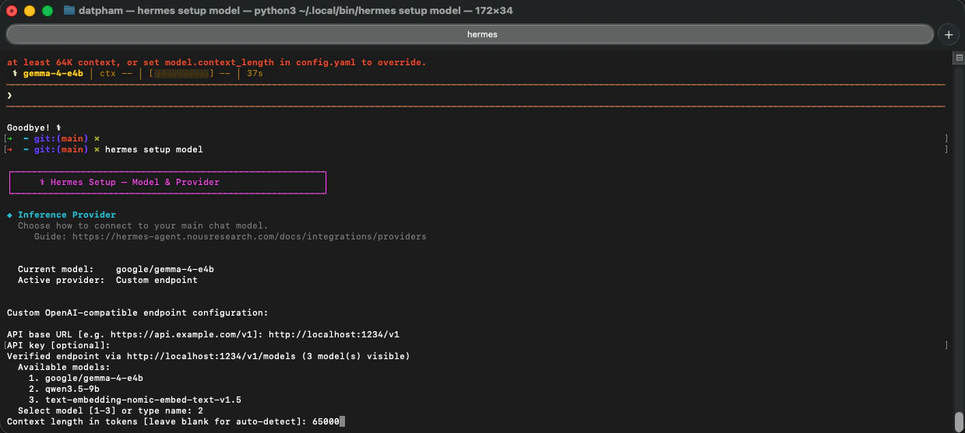Image resolution: width=965 pixels, height=433 pixels.
Task: Click the 'hermes setup model' command text
Action: [153, 149]
